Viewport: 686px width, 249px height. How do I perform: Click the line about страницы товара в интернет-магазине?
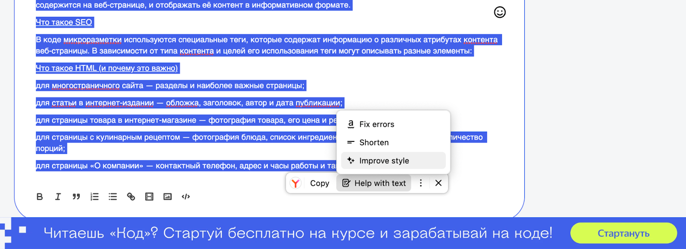coord(186,120)
